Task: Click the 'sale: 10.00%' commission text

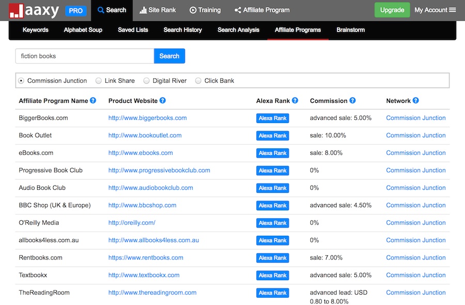Action: pyautogui.click(x=328, y=135)
